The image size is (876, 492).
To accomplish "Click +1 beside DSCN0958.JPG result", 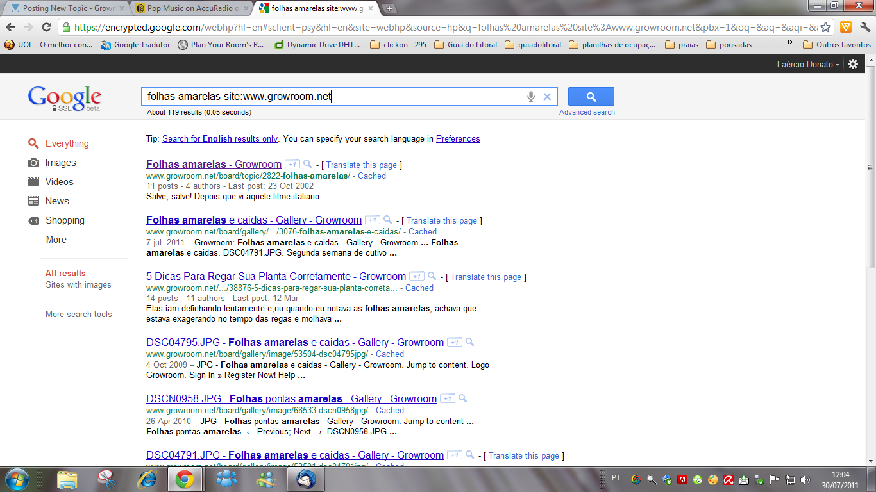I will click(x=448, y=398).
